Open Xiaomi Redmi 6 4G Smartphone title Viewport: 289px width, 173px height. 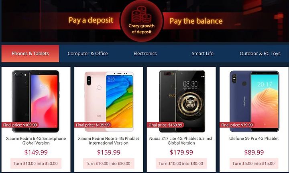pyautogui.click(x=36, y=141)
